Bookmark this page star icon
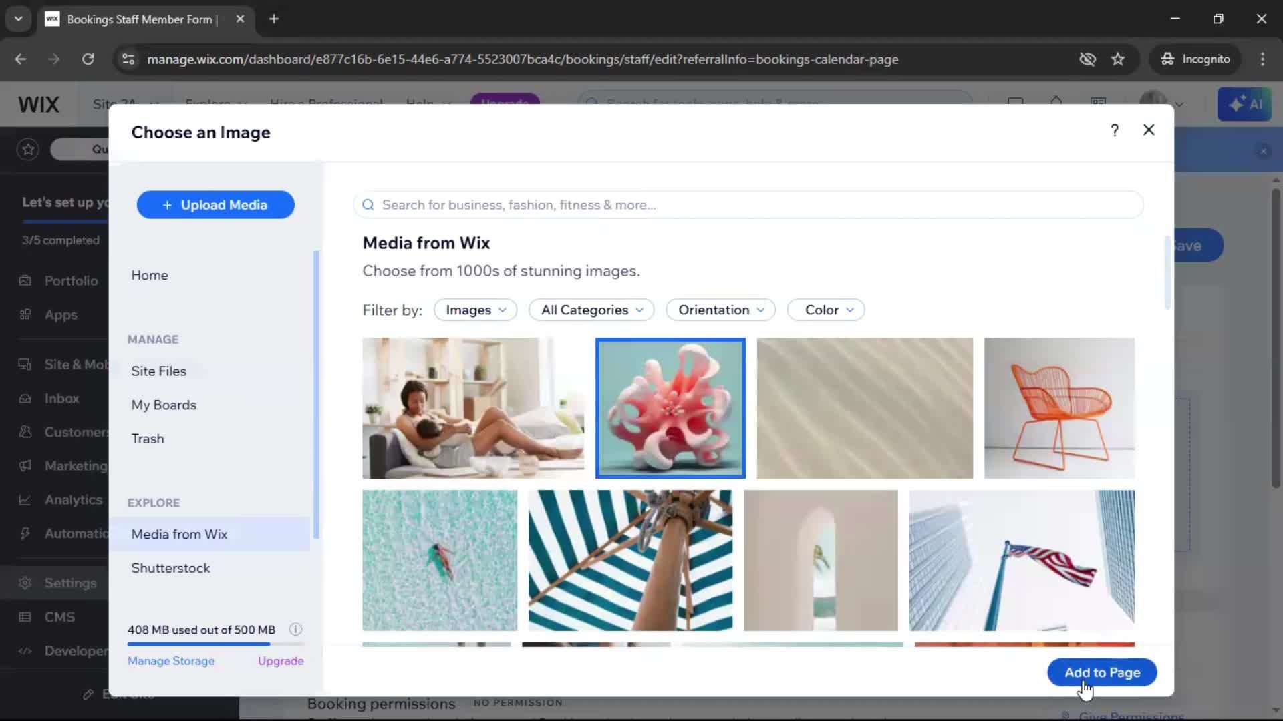The height and width of the screenshot is (721, 1283). 1118,59
